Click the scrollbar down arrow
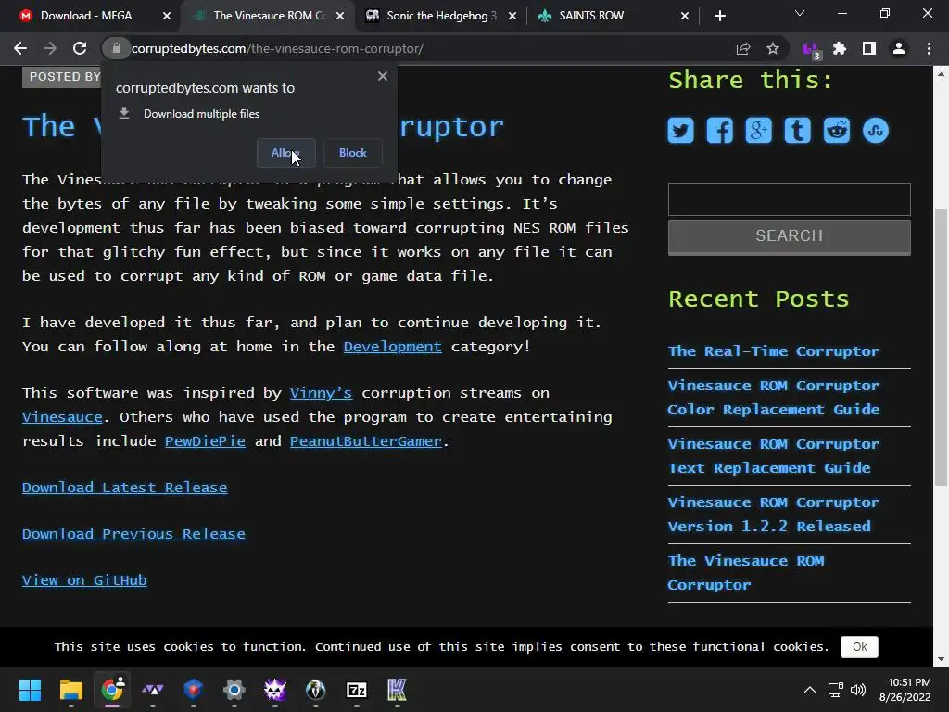Image resolution: width=949 pixels, height=712 pixels. (941, 659)
